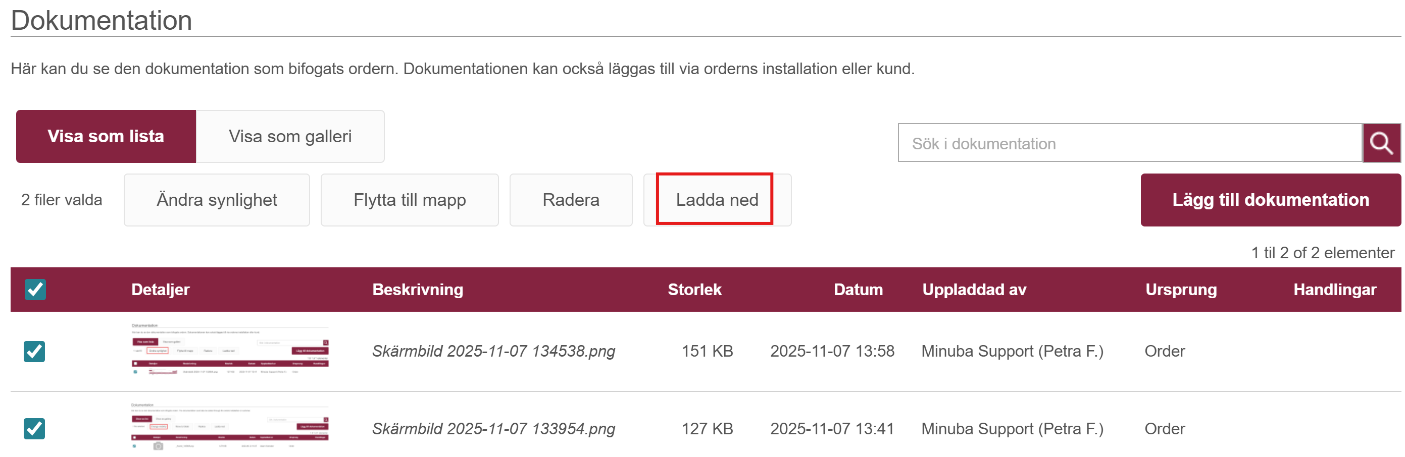Click the Radera button
Viewport: 1405px width, 457px height.
click(571, 200)
